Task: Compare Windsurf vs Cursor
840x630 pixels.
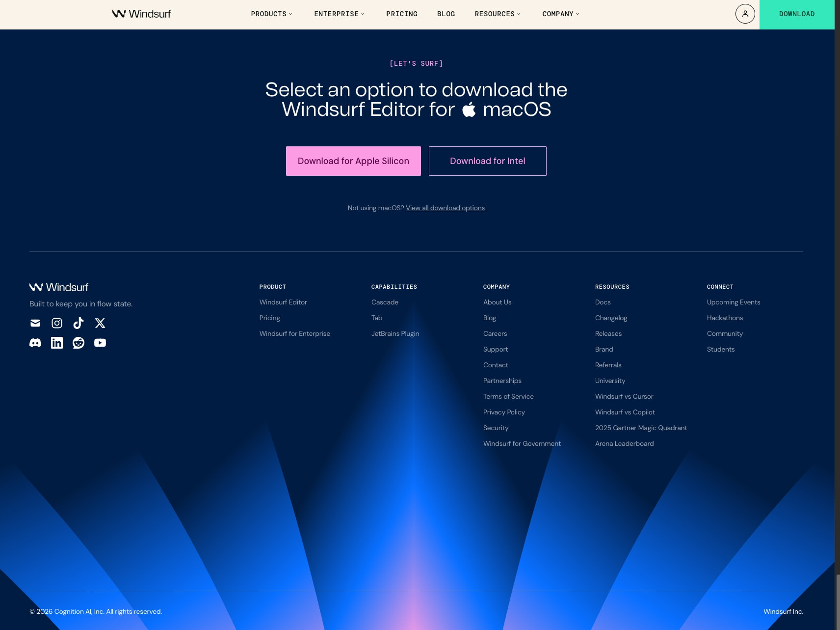Action: tap(624, 396)
